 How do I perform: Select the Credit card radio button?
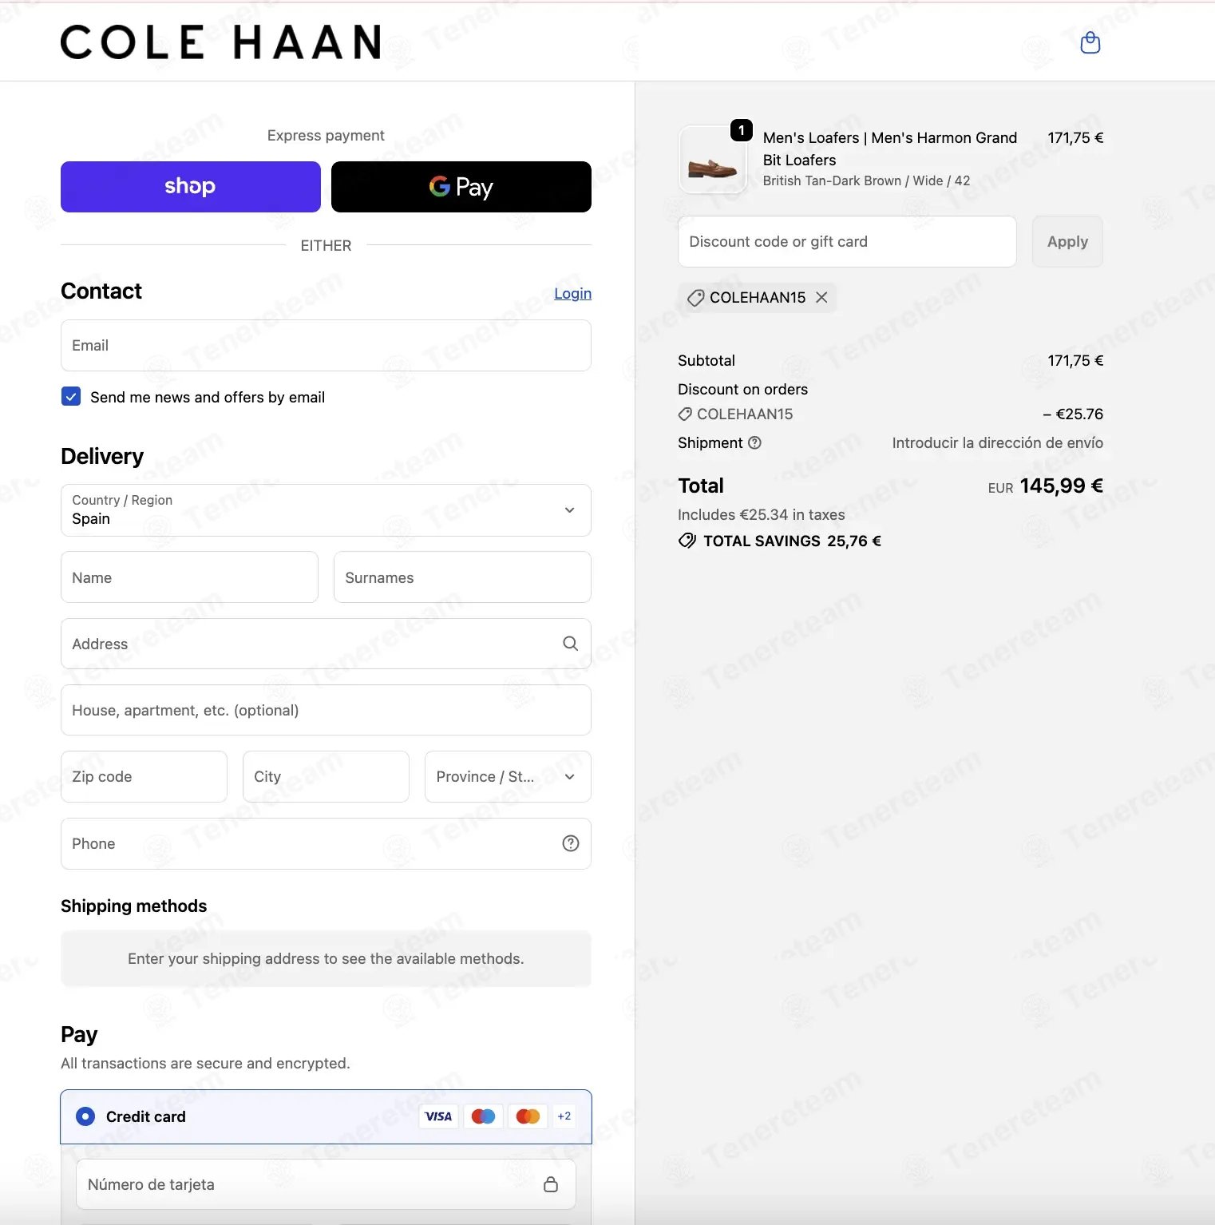tap(85, 1116)
